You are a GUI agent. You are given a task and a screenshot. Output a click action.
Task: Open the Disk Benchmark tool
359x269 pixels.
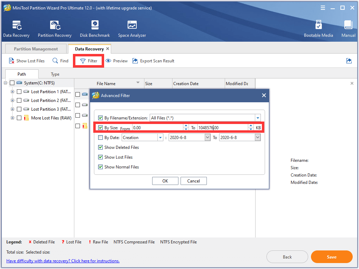pyautogui.click(x=95, y=25)
